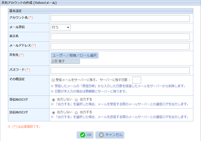Click the 基本設定 section header

point(100,11)
